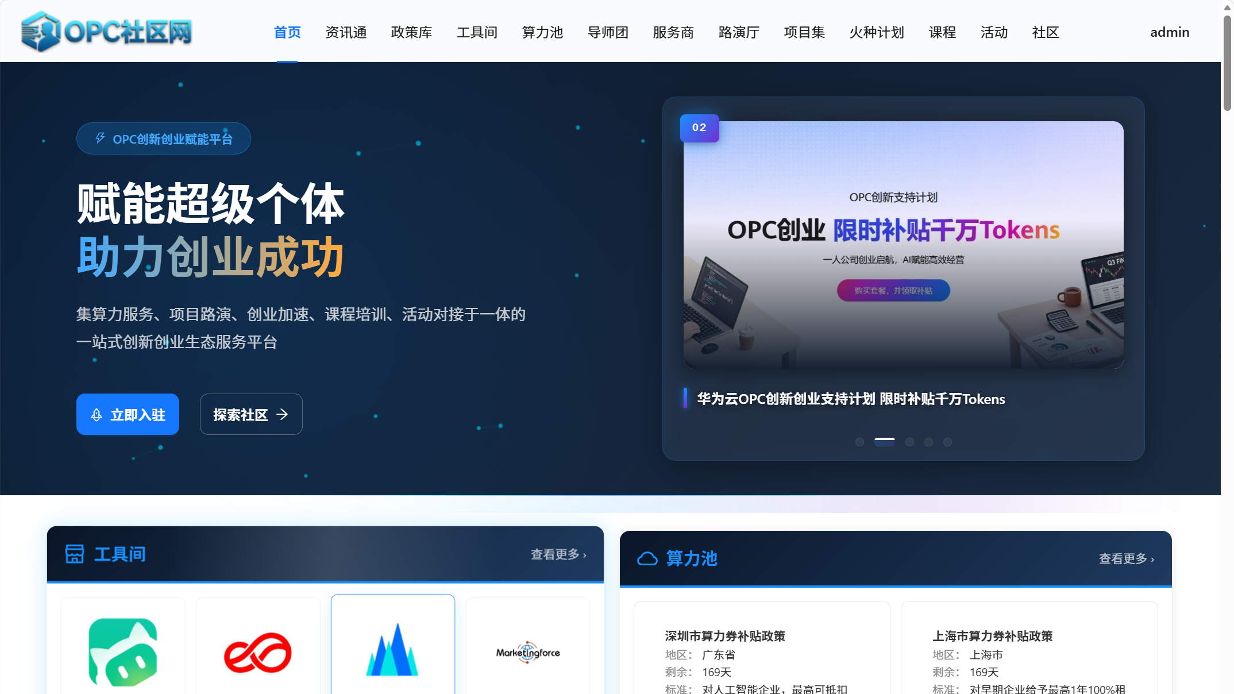Viewport: 1234px width, 694px height.
Task: Click the 算力池 cloud icon
Action: click(x=647, y=558)
